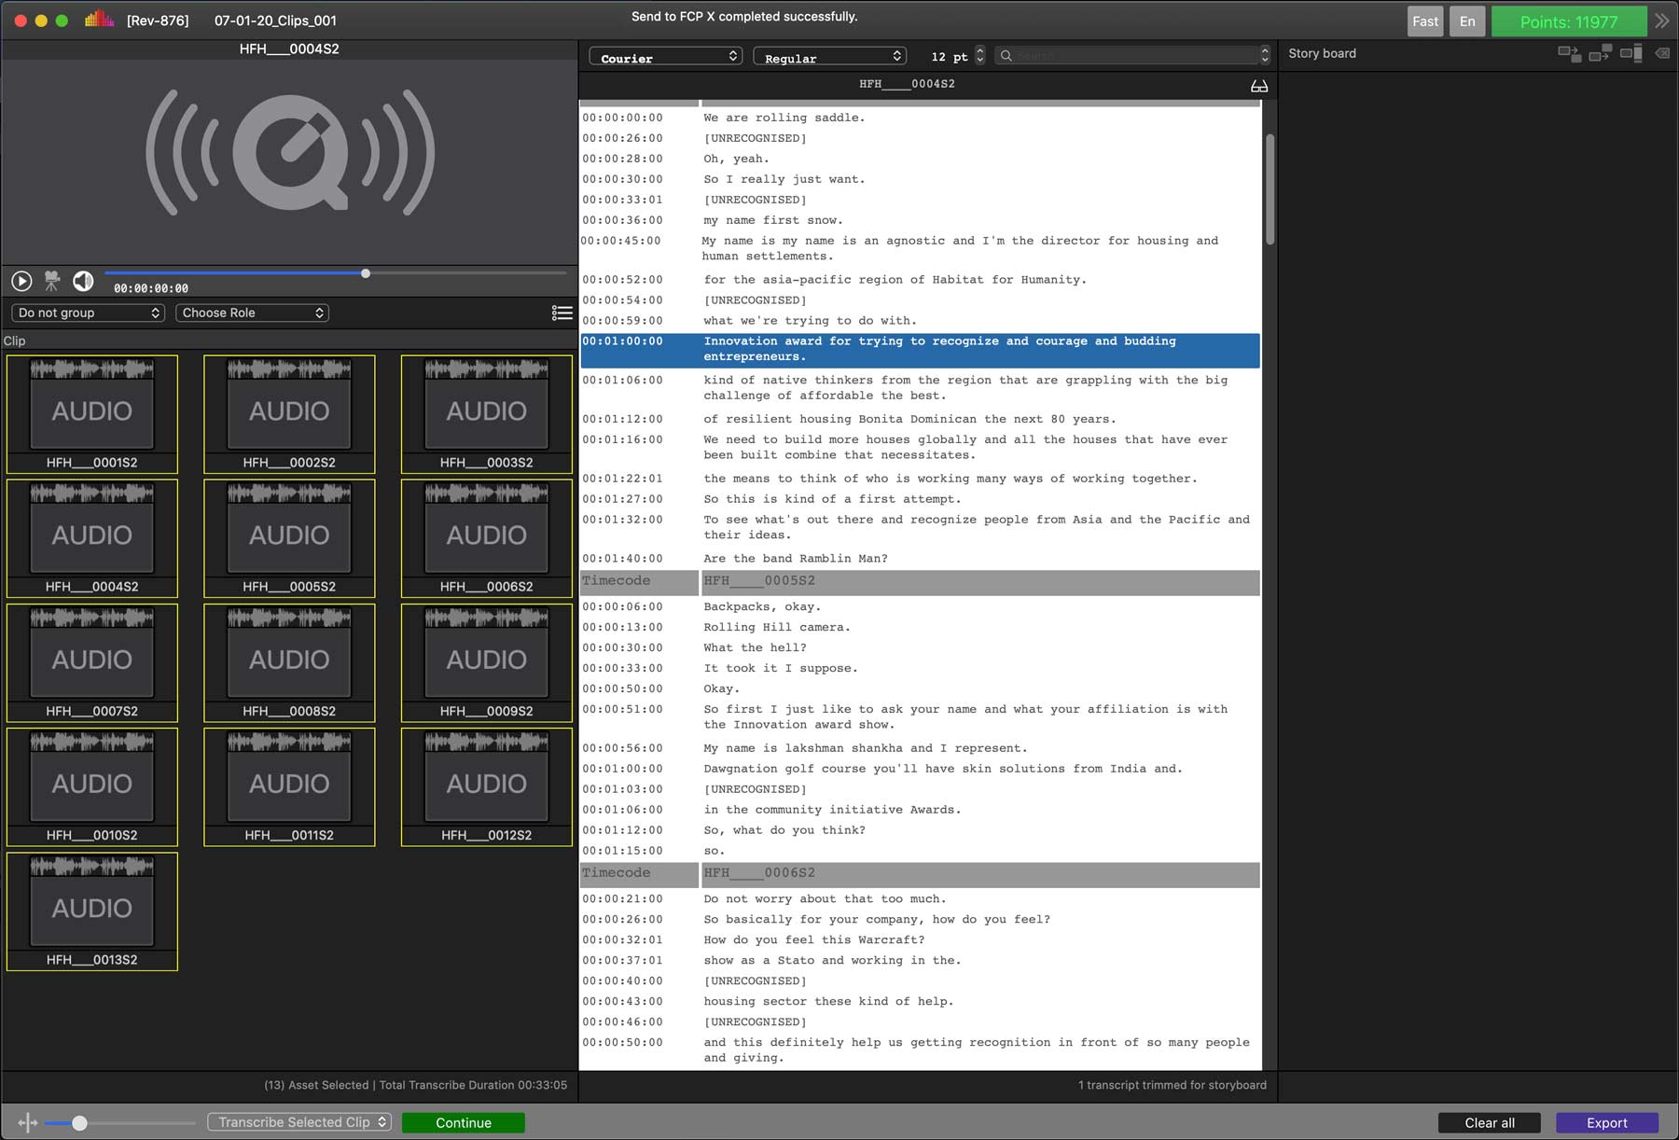Adjust the thumbnail zoom slider
1679x1140 pixels.
coord(119,1122)
